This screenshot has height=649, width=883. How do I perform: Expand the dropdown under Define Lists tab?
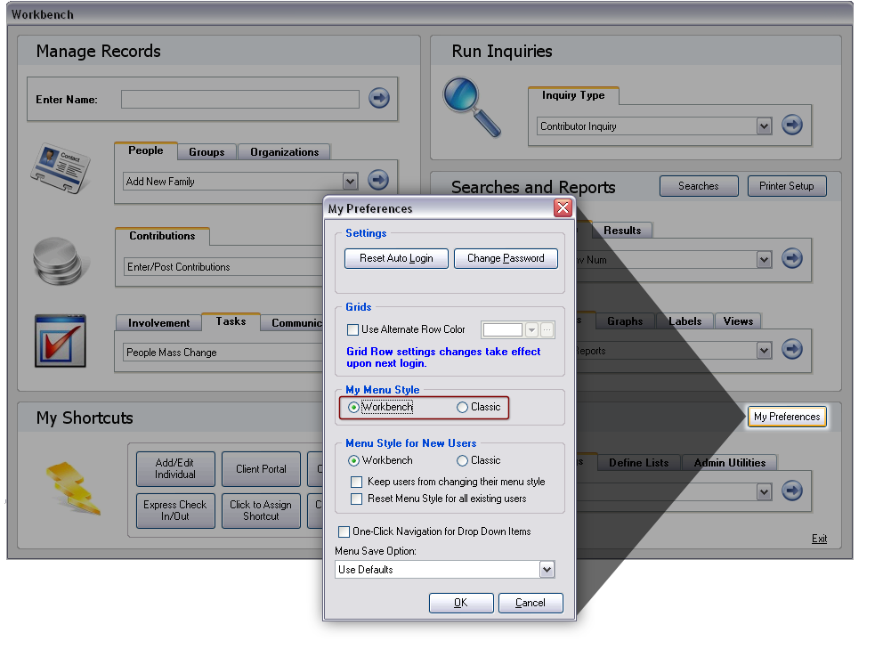click(764, 491)
